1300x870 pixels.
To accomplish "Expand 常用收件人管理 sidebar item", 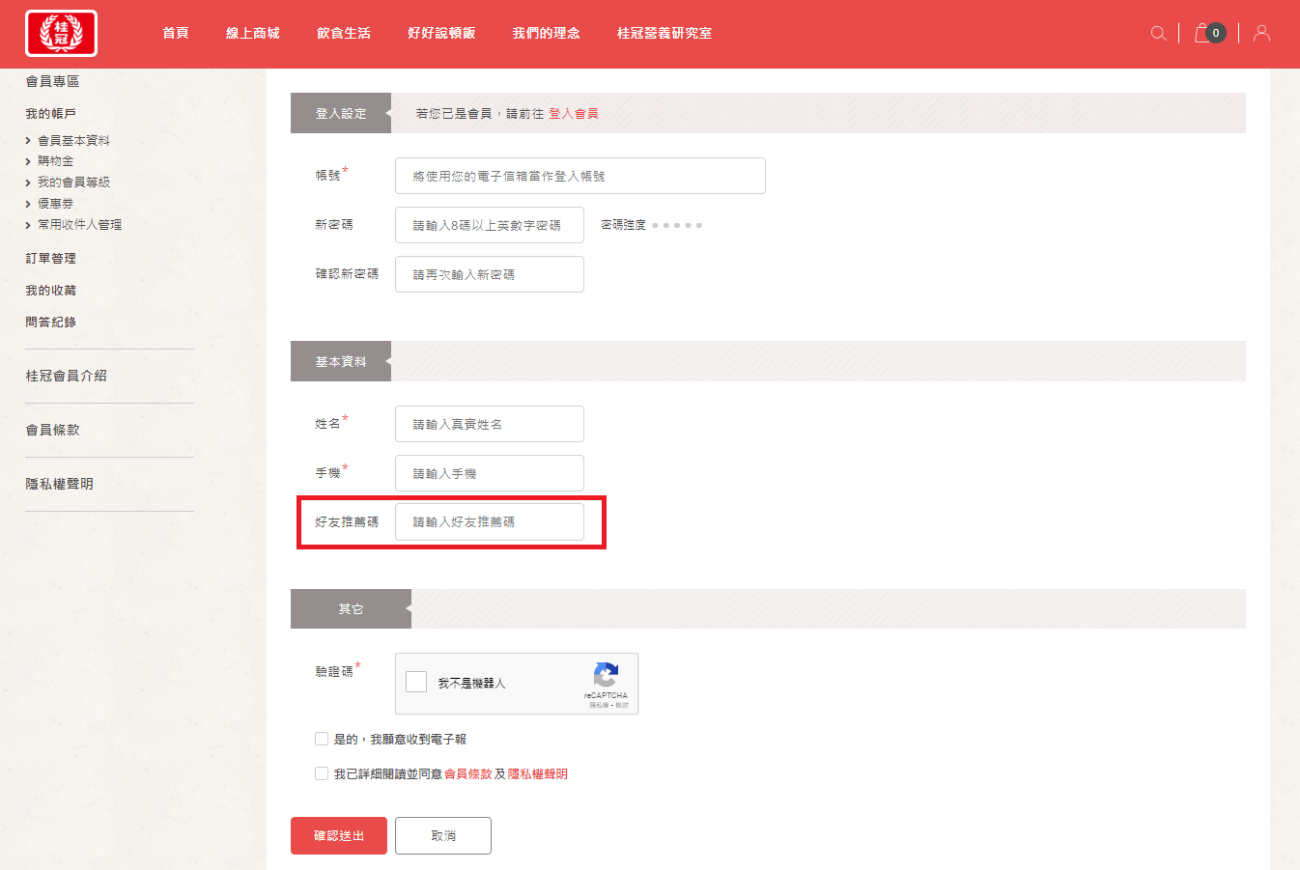I will (79, 225).
